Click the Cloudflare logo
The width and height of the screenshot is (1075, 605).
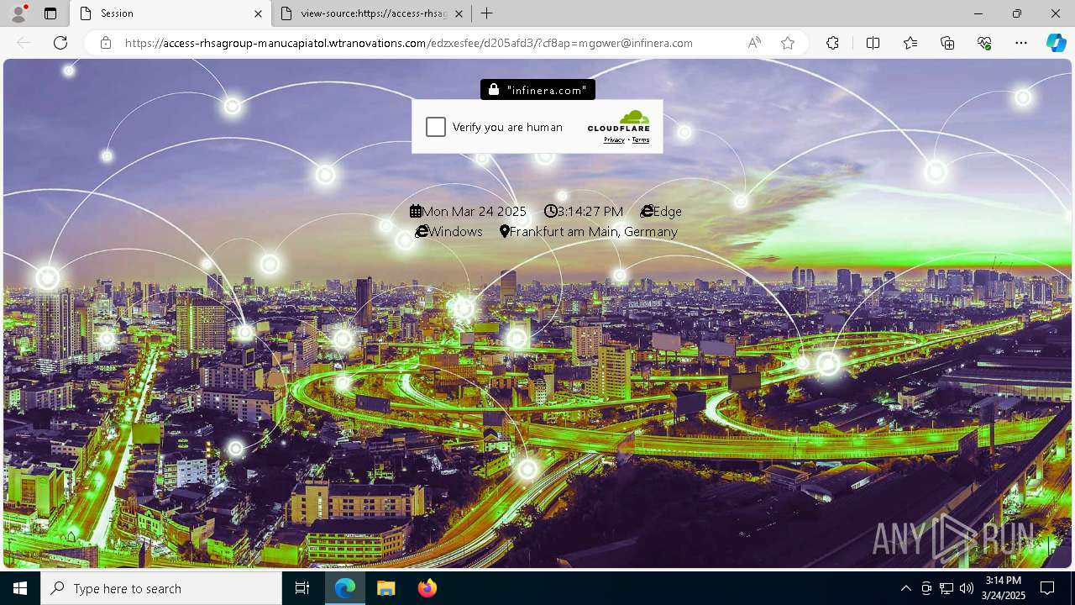[x=619, y=121]
